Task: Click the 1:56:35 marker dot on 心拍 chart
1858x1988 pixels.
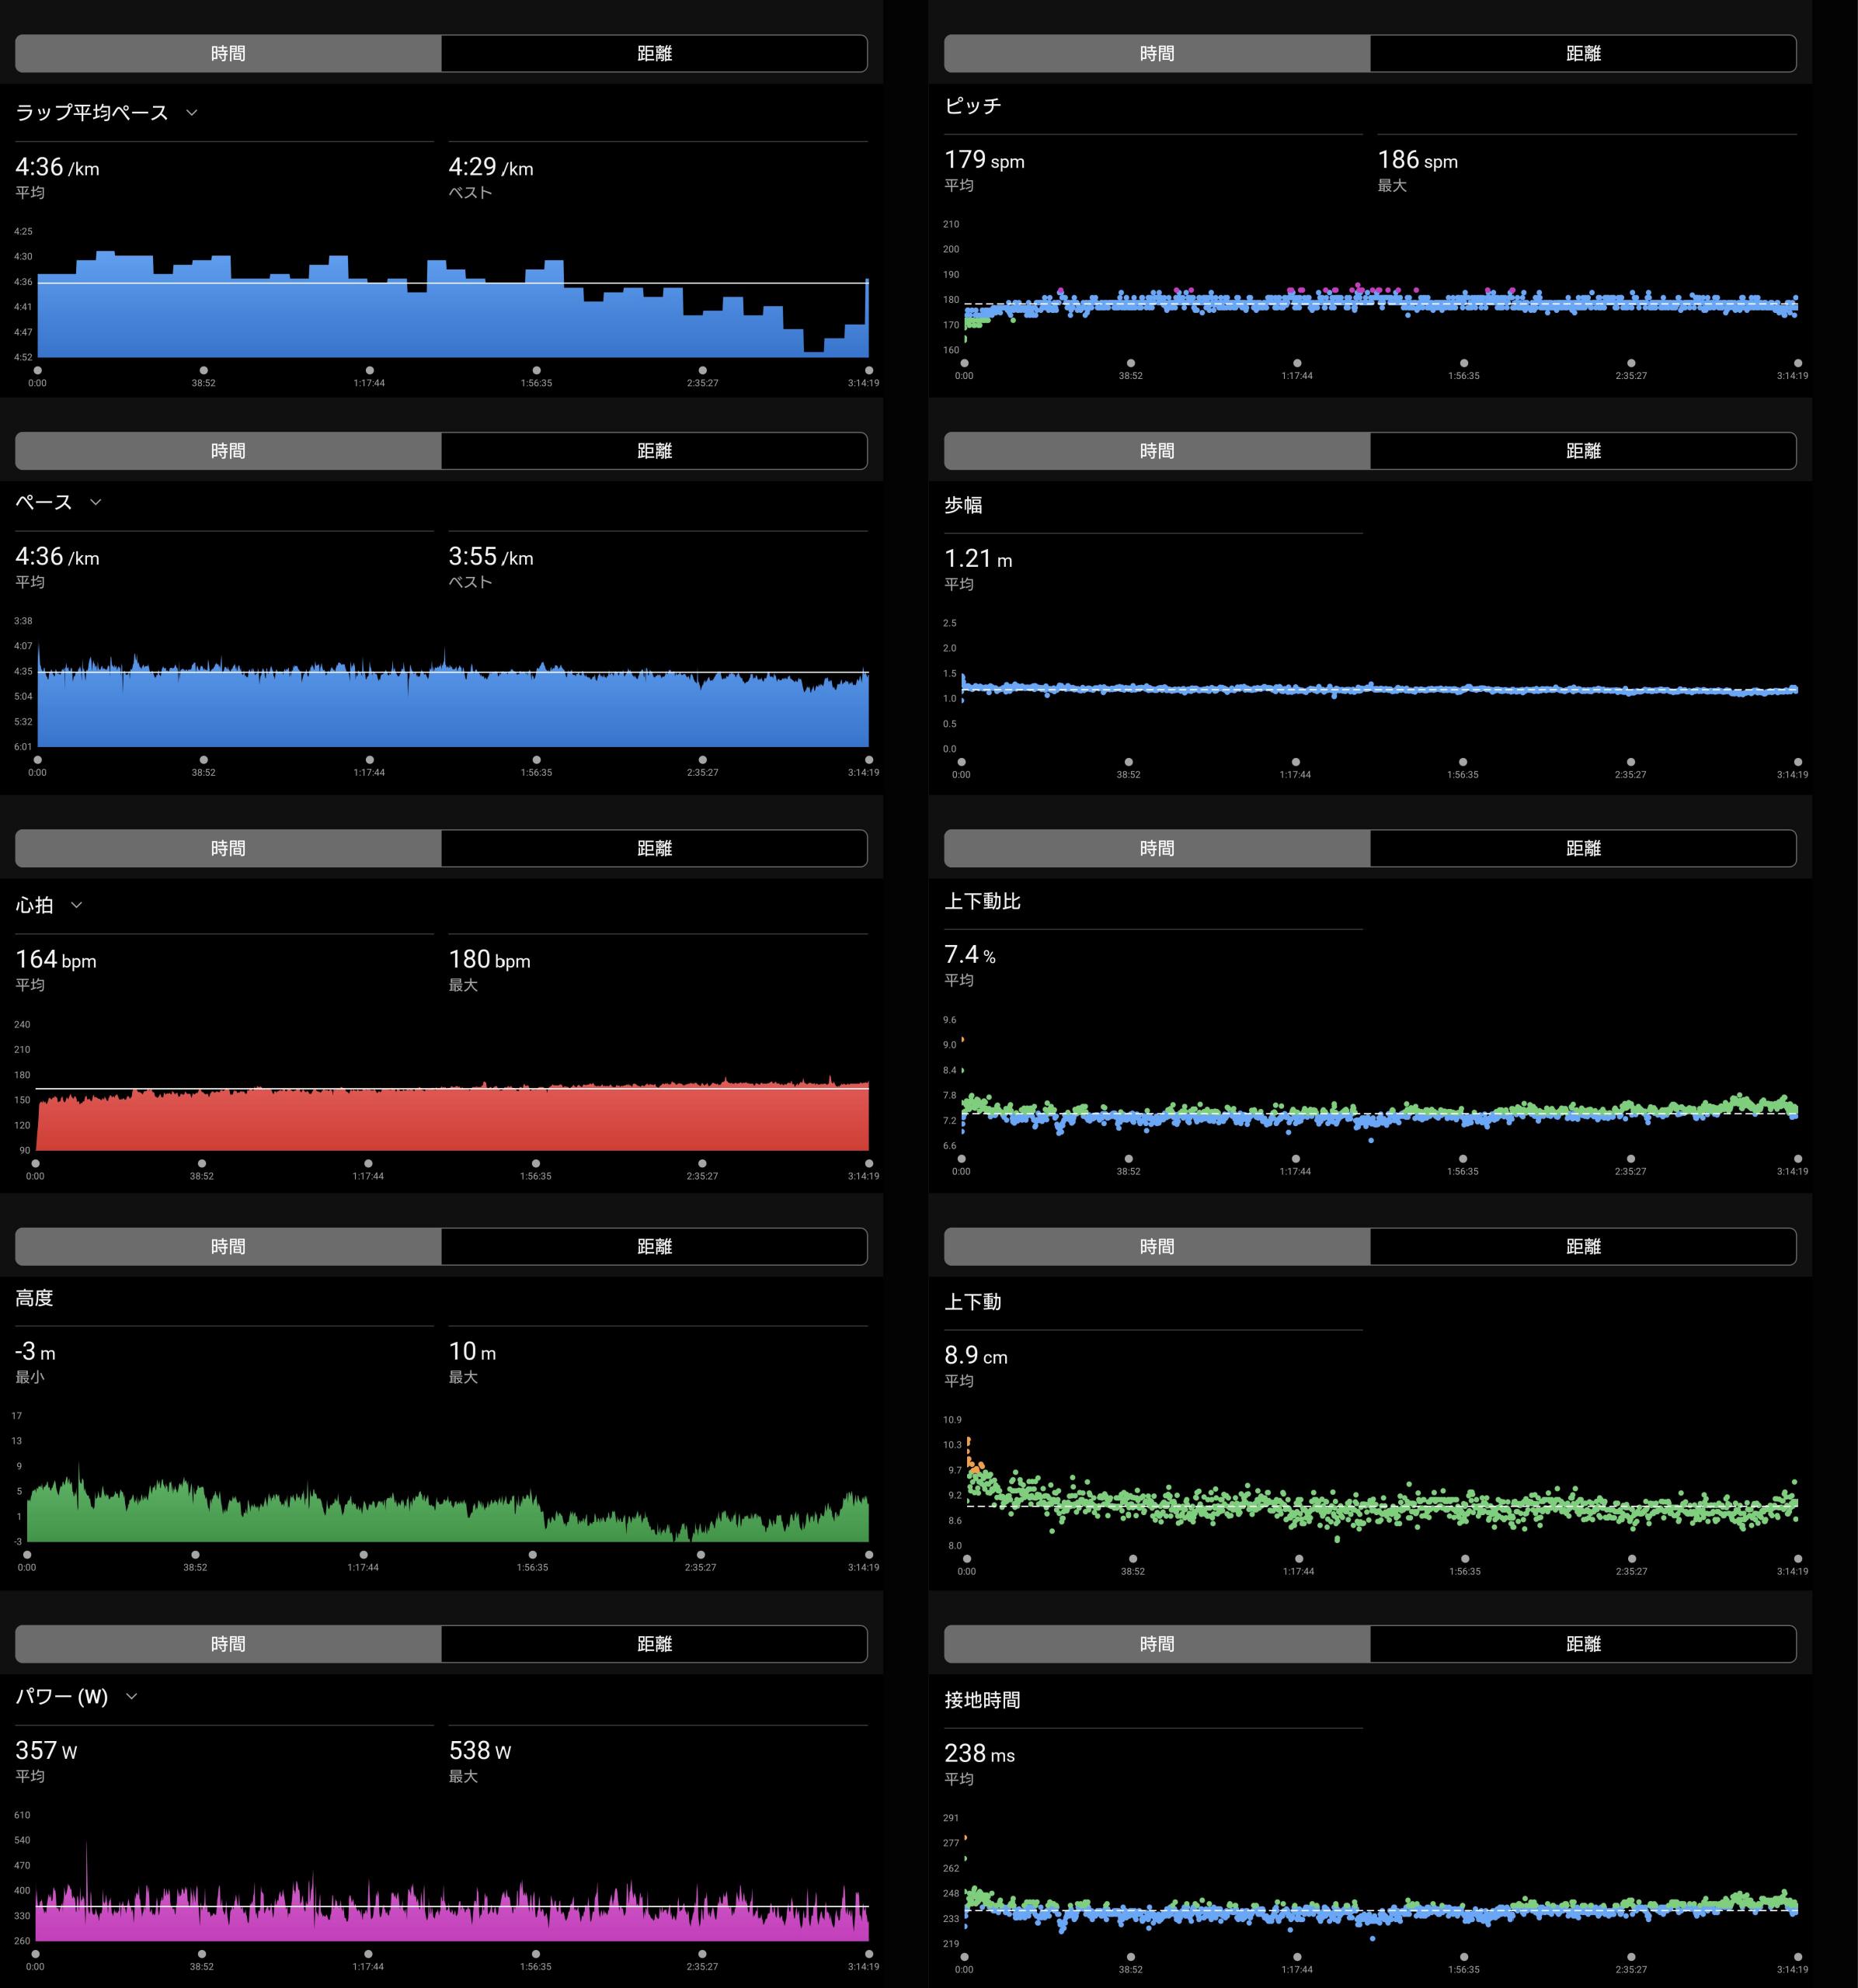Action: (536, 1163)
